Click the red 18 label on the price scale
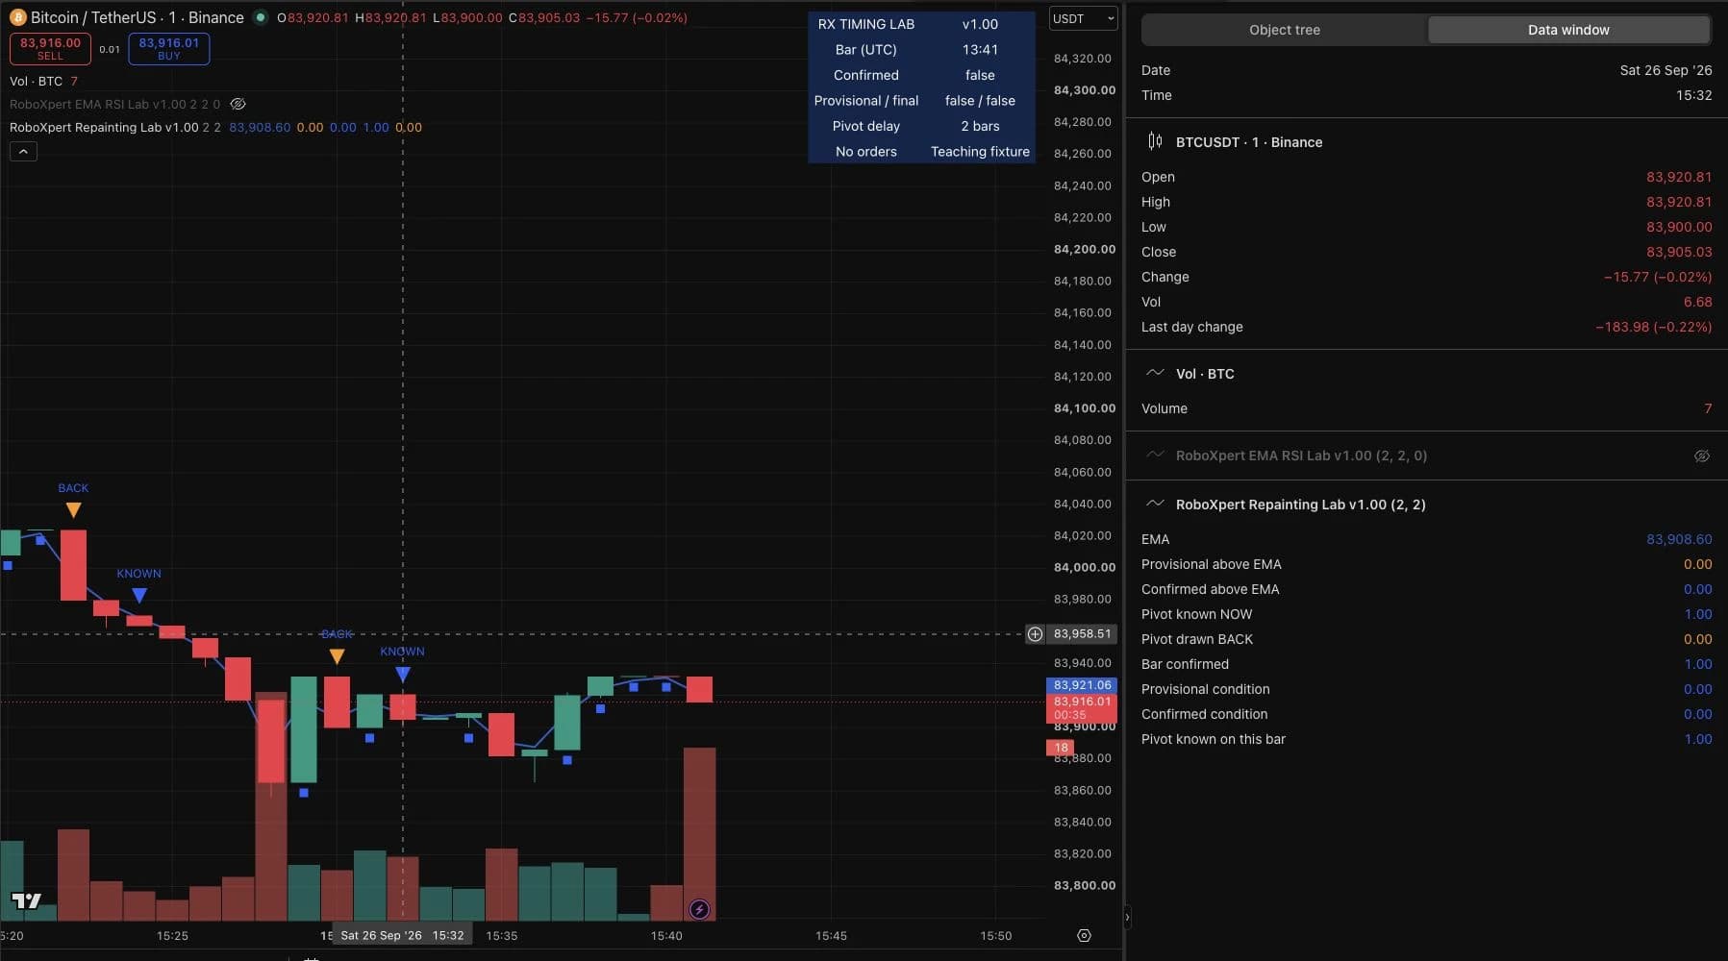The height and width of the screenshot is (961, 1728). coord(1061,747)
